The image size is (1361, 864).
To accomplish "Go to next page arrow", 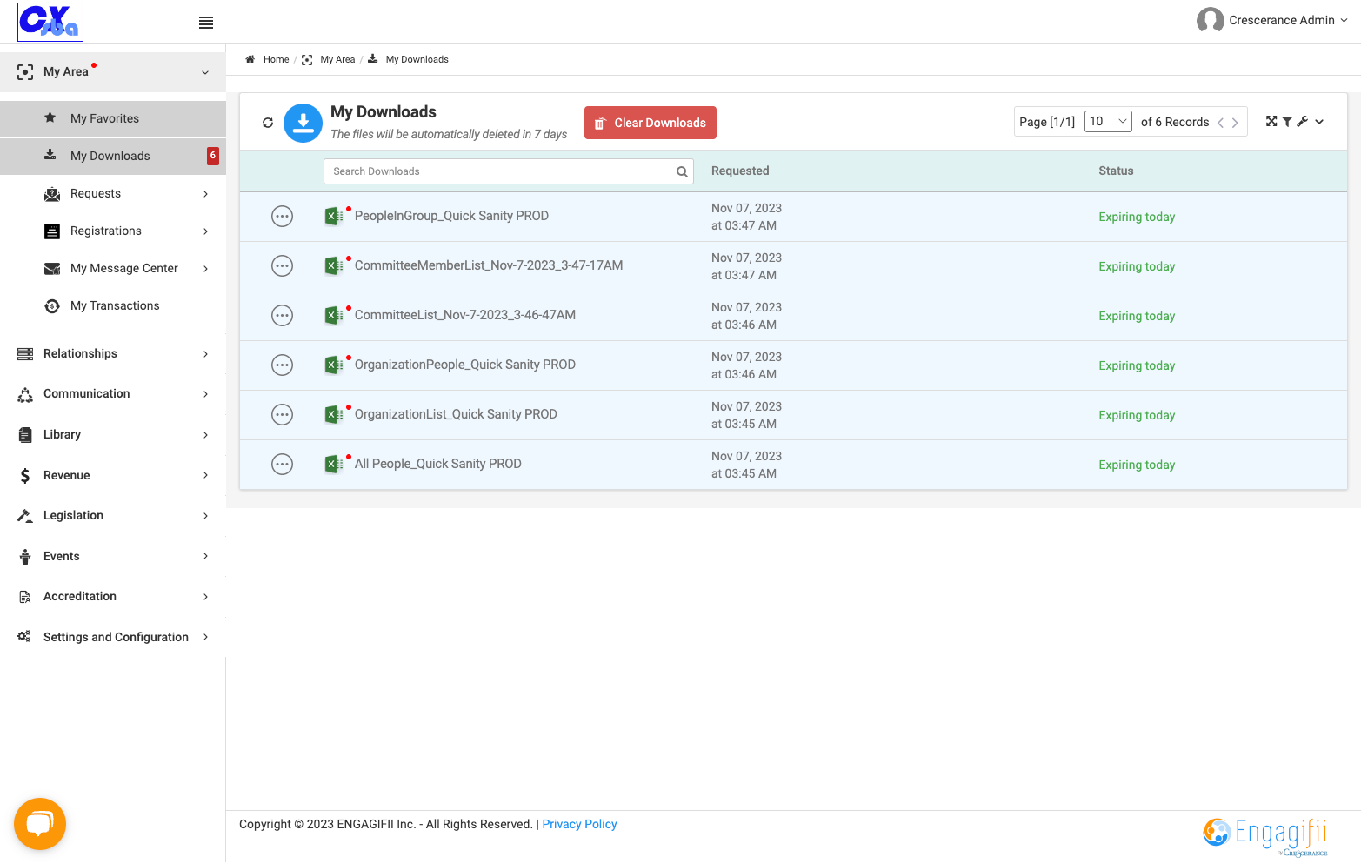I will click(x=1235, y=123).
